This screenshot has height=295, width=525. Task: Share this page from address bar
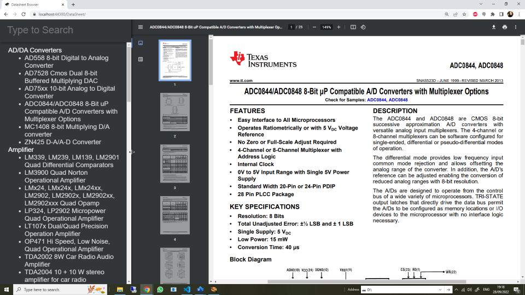click(x=456, y=14)
